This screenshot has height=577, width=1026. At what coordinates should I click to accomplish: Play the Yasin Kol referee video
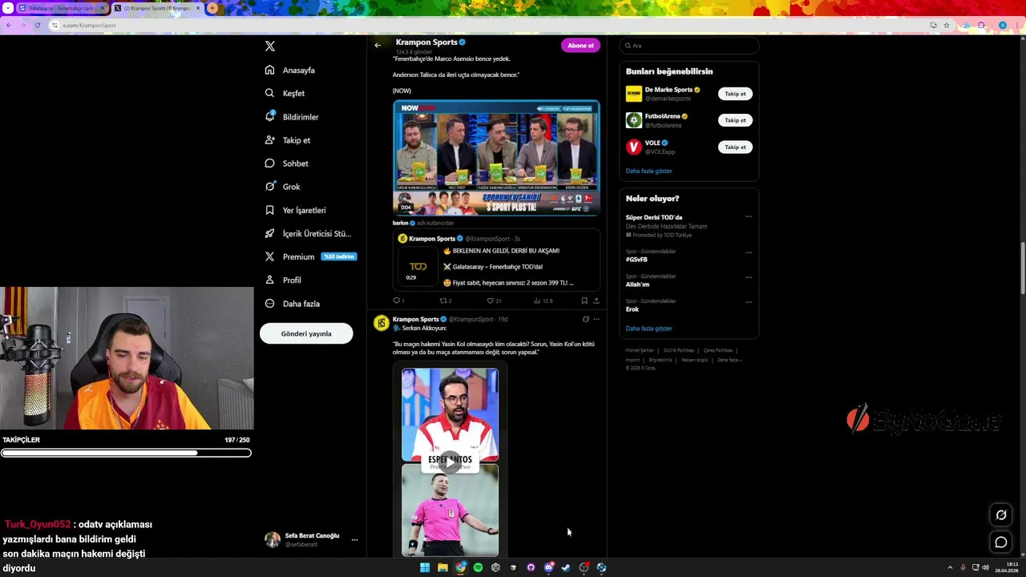coord(450,462)
